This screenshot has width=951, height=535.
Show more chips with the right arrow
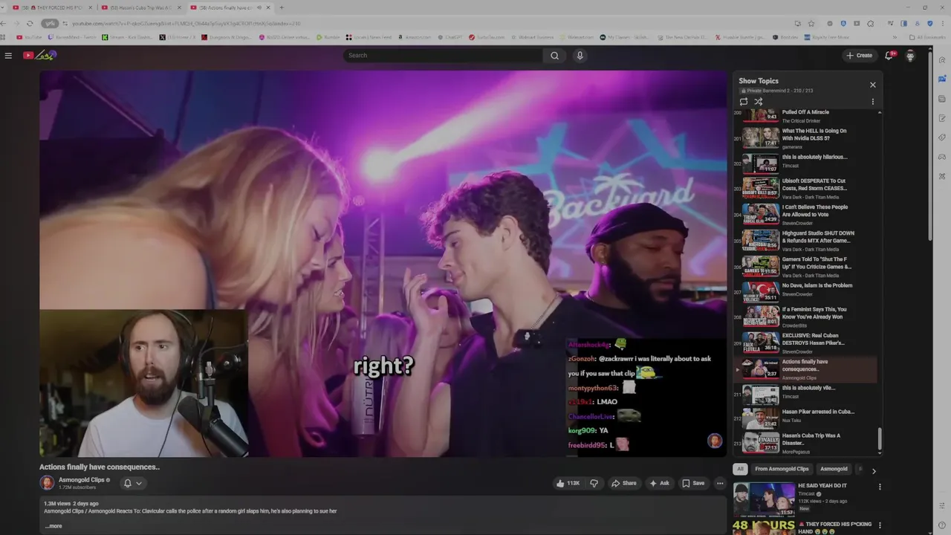click(874, 470)
